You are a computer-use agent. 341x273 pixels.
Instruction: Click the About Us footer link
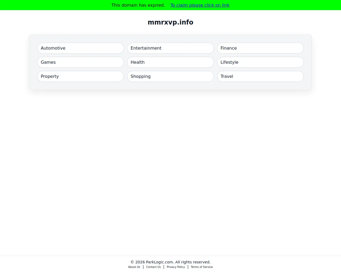[x=134, y=267]
